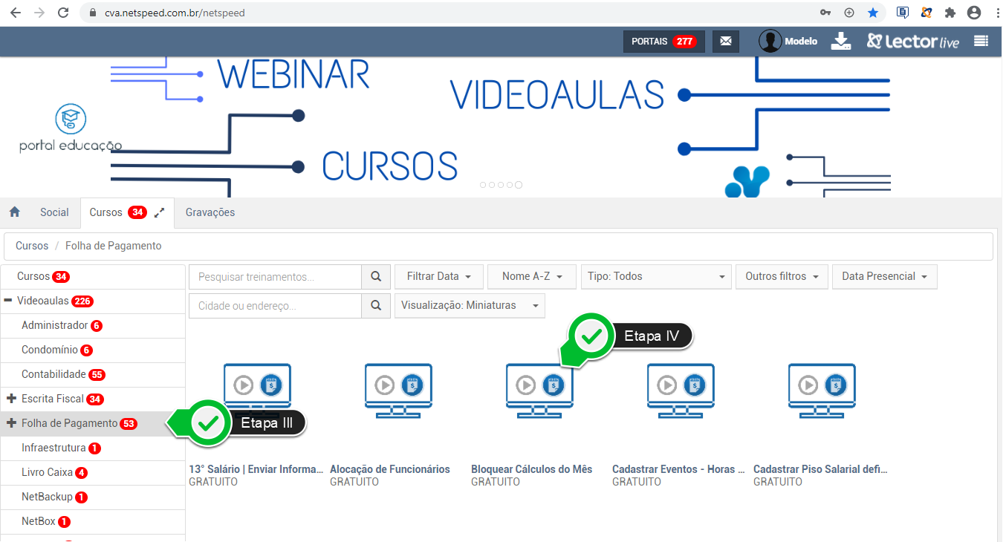Click the Pesquisar treinamentos field
Image resolution: width=1006 pixels, height=542 pixels.
click(x=276, y=277)
